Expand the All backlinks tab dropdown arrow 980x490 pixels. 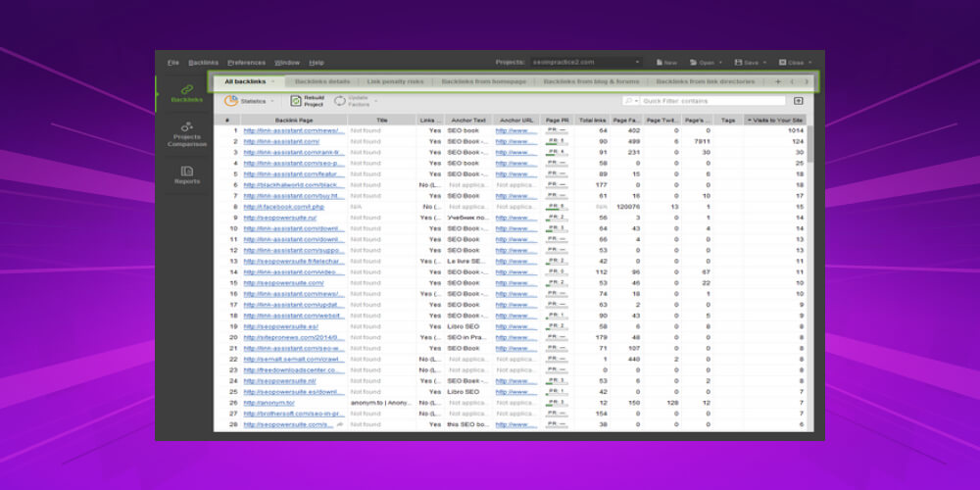pyautogui.click(x=273, y=81)
